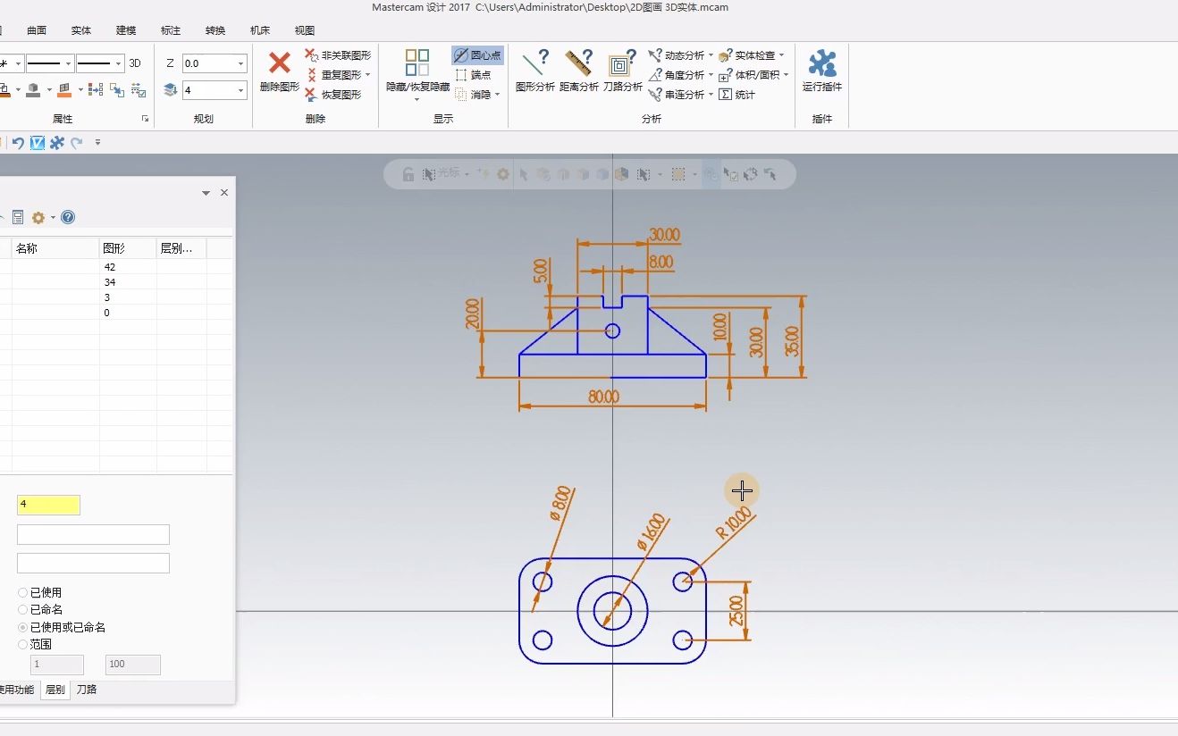The image size is (1178, 736).
Task: Open the Z depth value dropdown
Action: coord(240,63)
